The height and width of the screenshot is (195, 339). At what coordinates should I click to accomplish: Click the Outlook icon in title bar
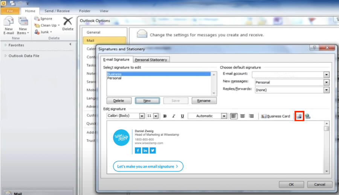click(x=3, y=3)
